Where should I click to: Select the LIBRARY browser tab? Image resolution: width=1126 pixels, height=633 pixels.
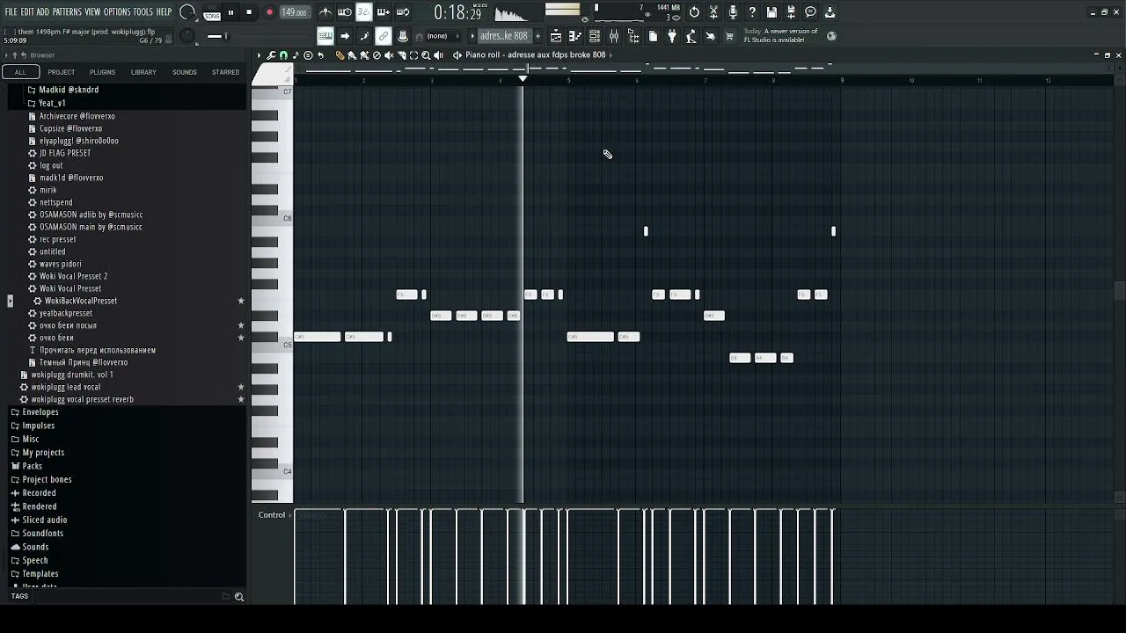(x=143, y=72)
